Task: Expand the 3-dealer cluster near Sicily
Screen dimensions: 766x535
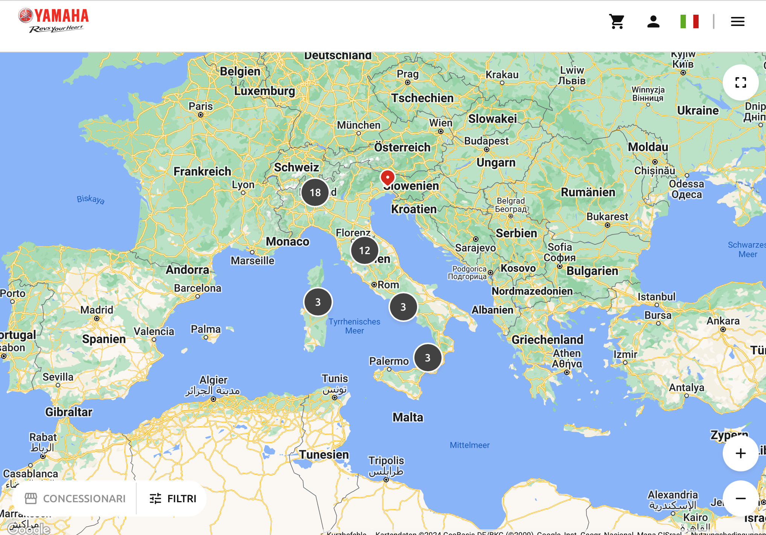Action: (427, 358)
